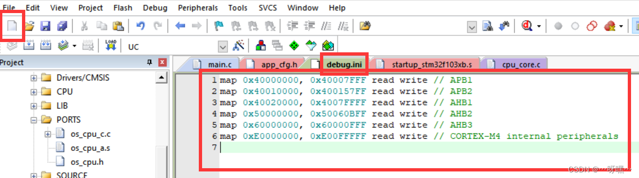The height and width of the screenshot is (178, 639).
Task: Undo the last edit
Action: point(140,26)
